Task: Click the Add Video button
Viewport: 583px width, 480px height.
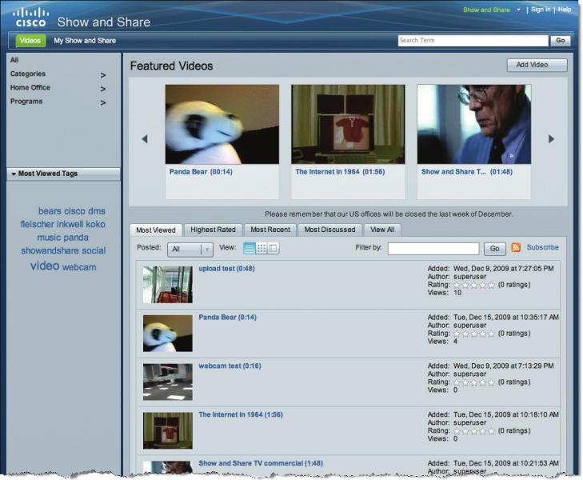Action: [x=537, y=65]
